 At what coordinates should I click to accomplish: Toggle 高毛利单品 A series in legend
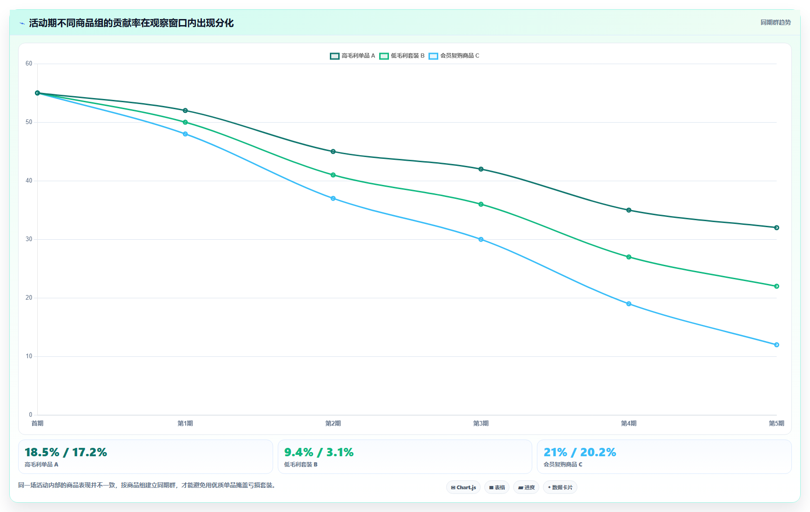(x=352, y=56)
